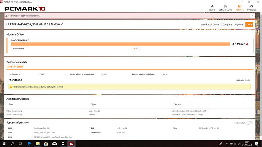Image resolution: width=262 pixels, height=147 pixels.
Task: Select GUI version v2.0.2106 64 value
Action: (122, 128)
